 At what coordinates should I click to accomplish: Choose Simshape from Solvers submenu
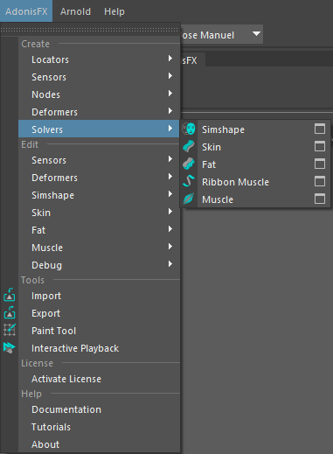pyautogui.click(x=255, y=129)
